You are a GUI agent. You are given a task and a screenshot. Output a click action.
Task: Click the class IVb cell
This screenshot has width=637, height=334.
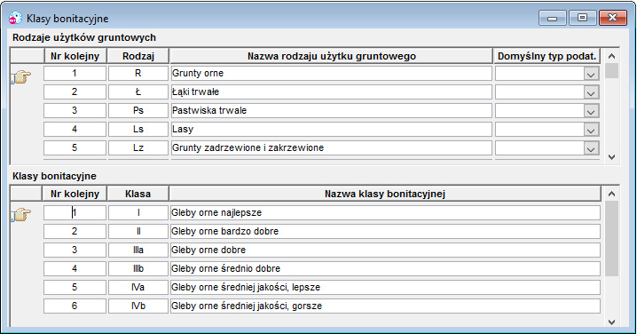point(138,306)
